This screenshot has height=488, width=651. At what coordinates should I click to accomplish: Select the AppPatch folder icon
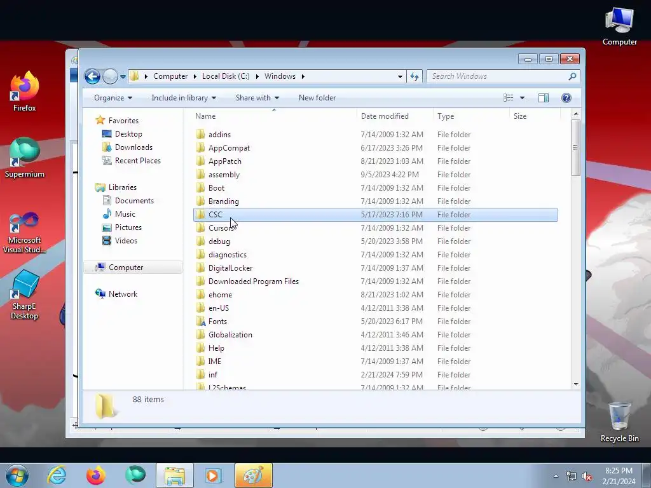coord(200,161)
